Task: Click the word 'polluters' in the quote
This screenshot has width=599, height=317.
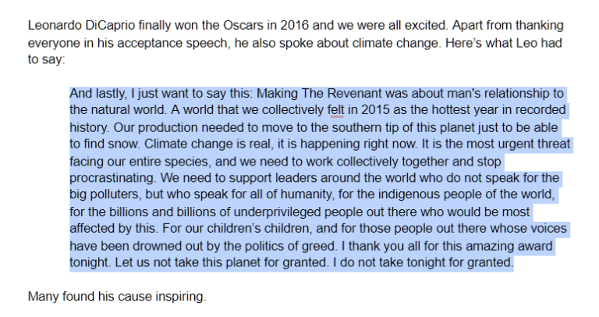Action: click(115, 194)
